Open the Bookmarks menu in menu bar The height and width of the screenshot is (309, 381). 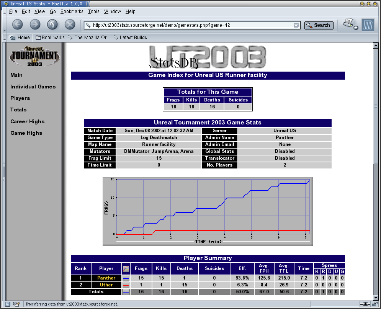click(x=72, y=11)
